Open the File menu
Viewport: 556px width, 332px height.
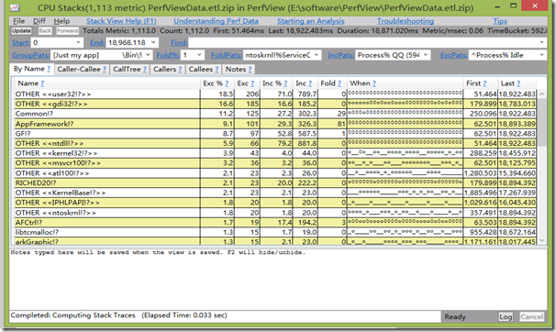pos(18,21)
